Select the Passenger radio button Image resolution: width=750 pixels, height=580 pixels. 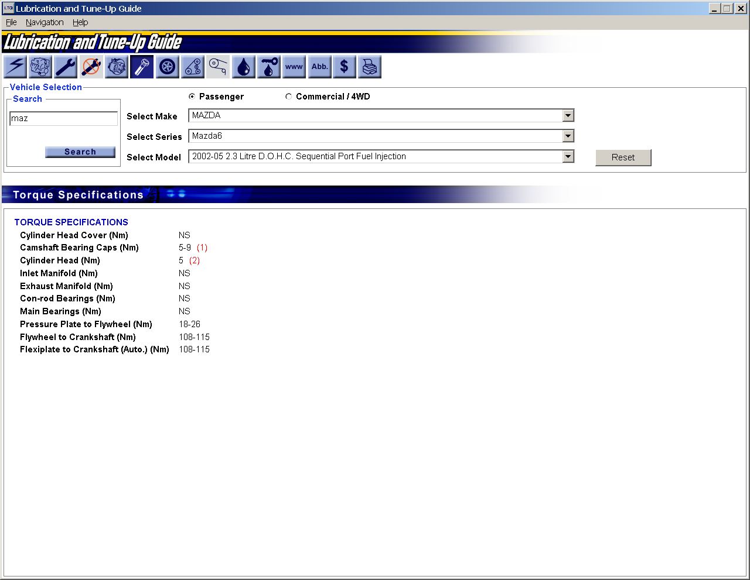pos(192,97)
